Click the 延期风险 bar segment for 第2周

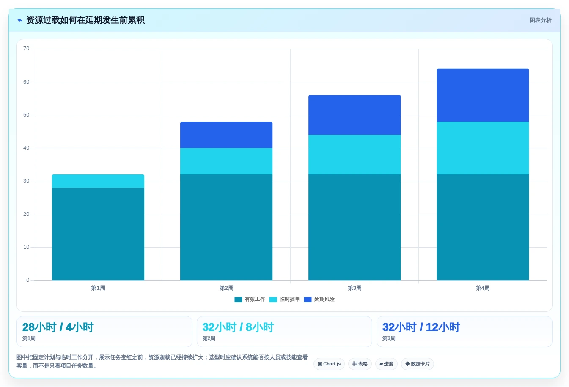pyautogui.click(x=226, y=135)
